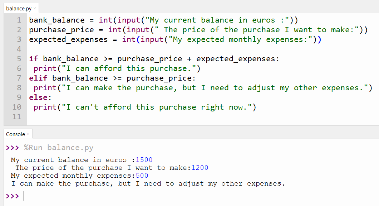Image resolution: width=379 pixels, height=206 pixels.
Task: Select the Console panel tab
Action: tap(15, 134)
